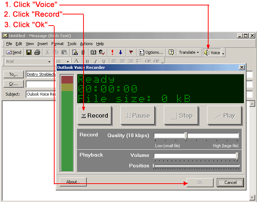This screenshot has height=202, width=257.
Task: Open the Translate dropdown in the toolbar
Action: [x=189, y=52]
